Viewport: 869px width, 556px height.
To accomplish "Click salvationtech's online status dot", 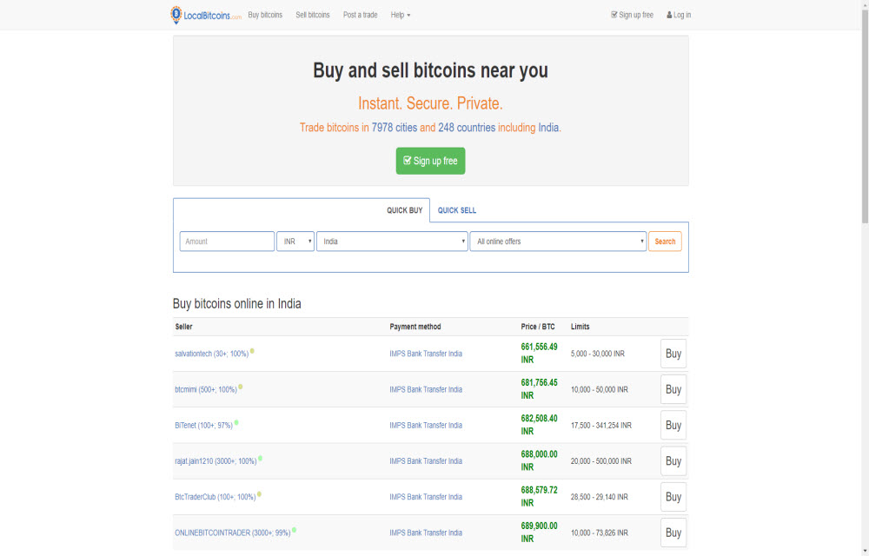I will pos(252,351).
